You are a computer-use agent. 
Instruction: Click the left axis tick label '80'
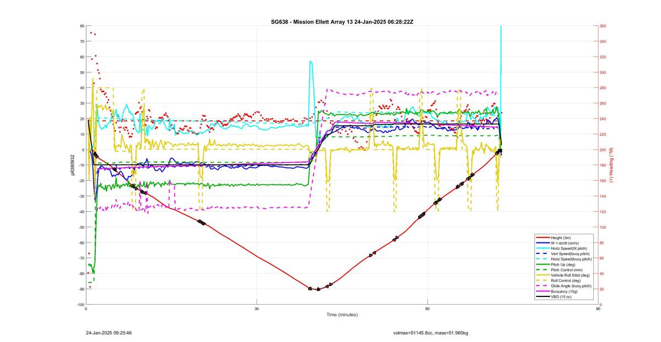pyautogui.click(x=82, y=26)
